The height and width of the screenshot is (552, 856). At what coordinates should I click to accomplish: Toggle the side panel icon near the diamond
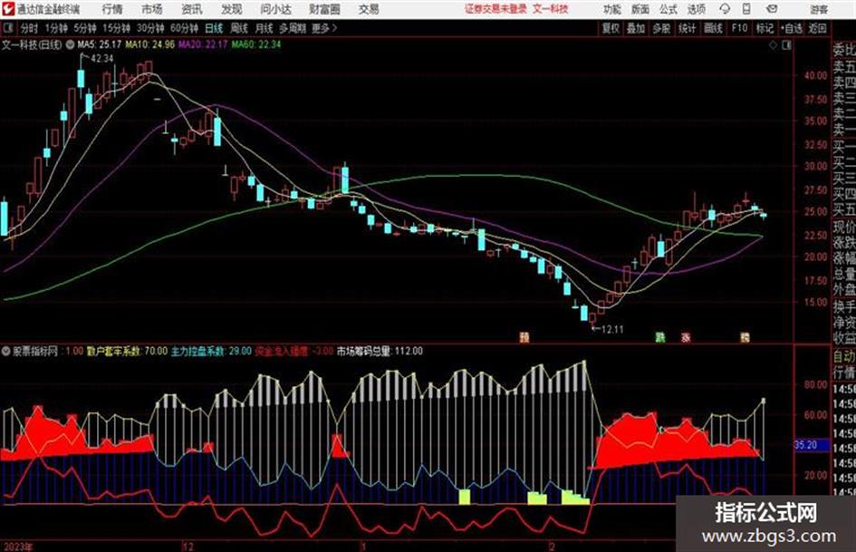786,45
